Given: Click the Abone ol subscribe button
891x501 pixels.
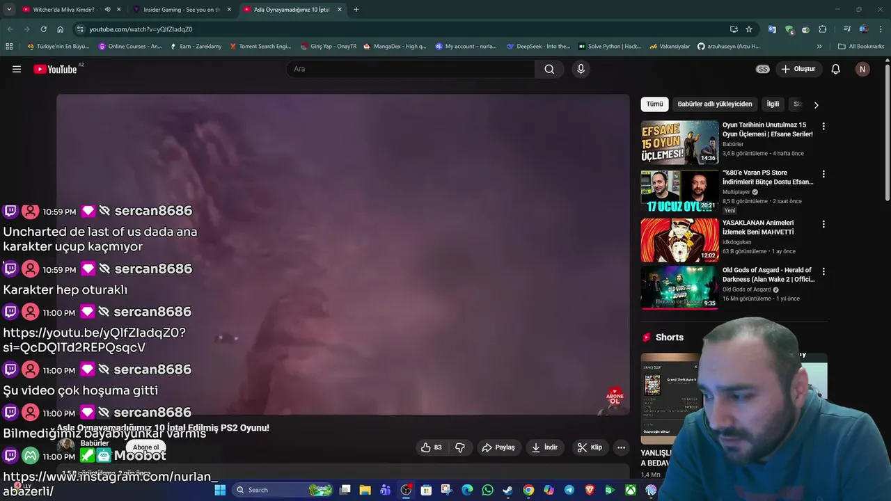Looking at the screenshot, I should [146, 447].
